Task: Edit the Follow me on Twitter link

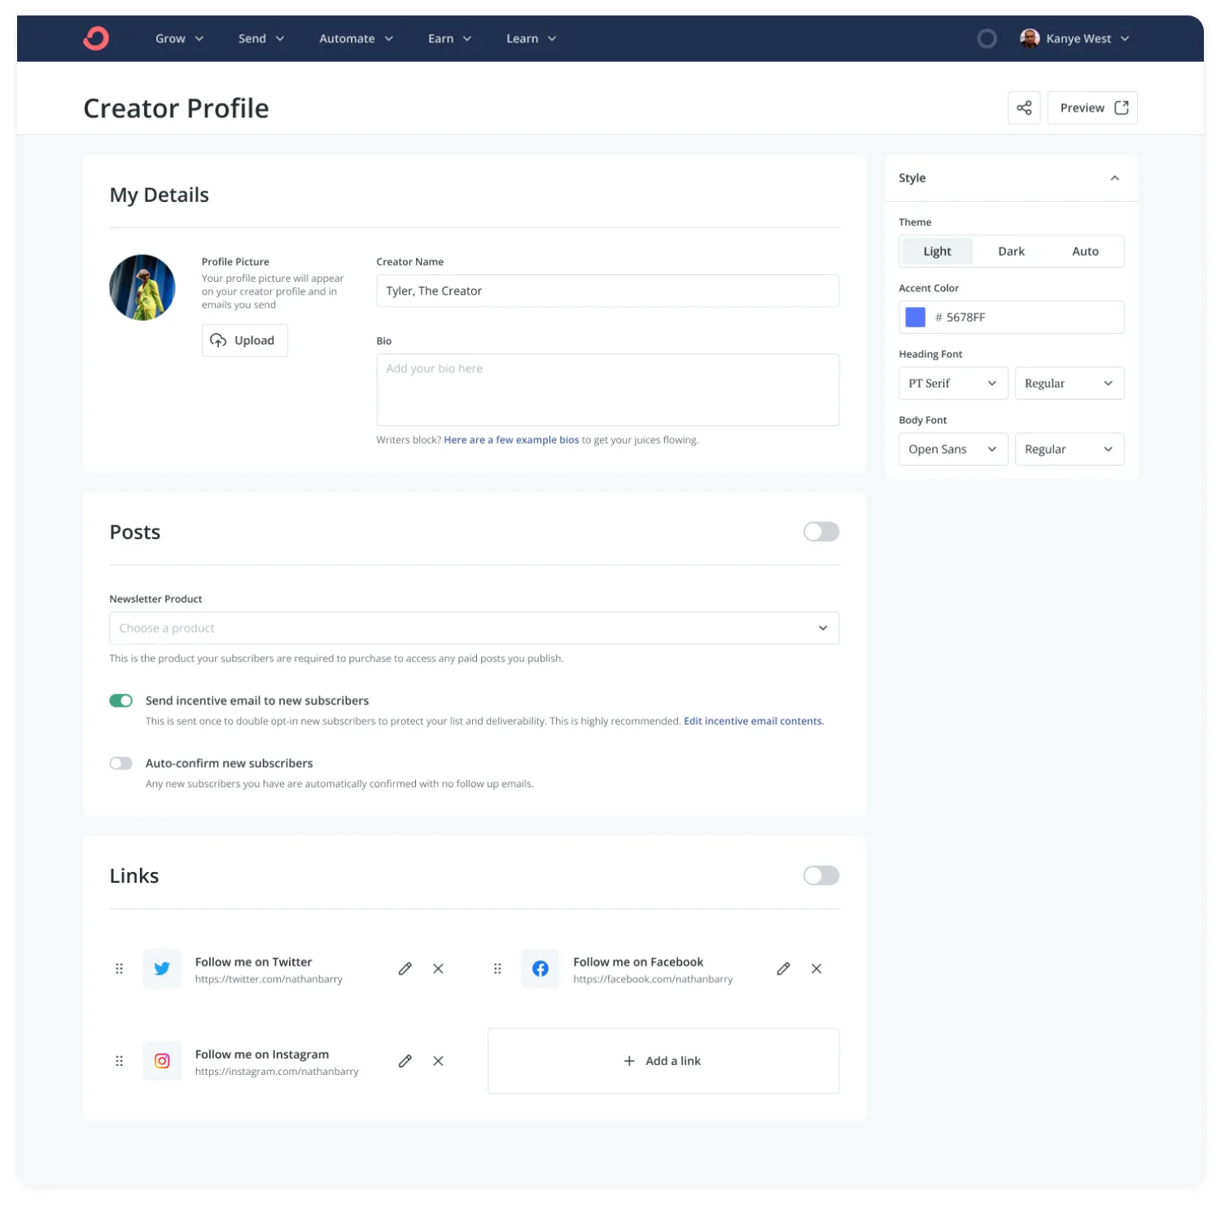Action: pos(405,968)
